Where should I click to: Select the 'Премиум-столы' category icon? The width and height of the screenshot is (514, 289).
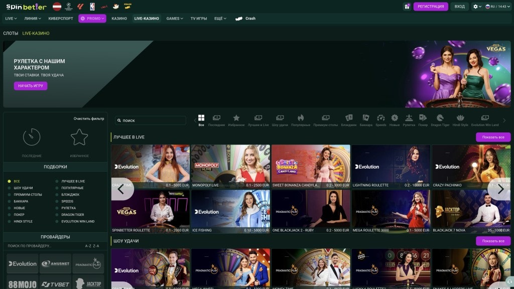point(325,120)
